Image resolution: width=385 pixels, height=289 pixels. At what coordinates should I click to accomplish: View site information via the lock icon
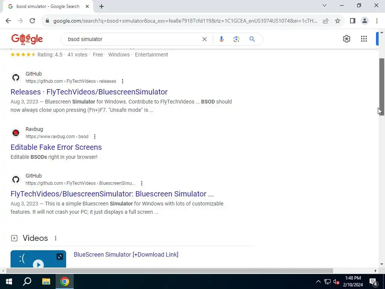click(x=47, y=21)
